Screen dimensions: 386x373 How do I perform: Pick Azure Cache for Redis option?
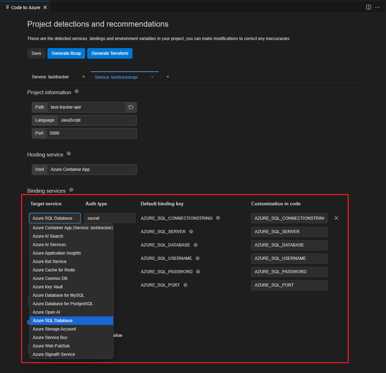tap(71, 270)
